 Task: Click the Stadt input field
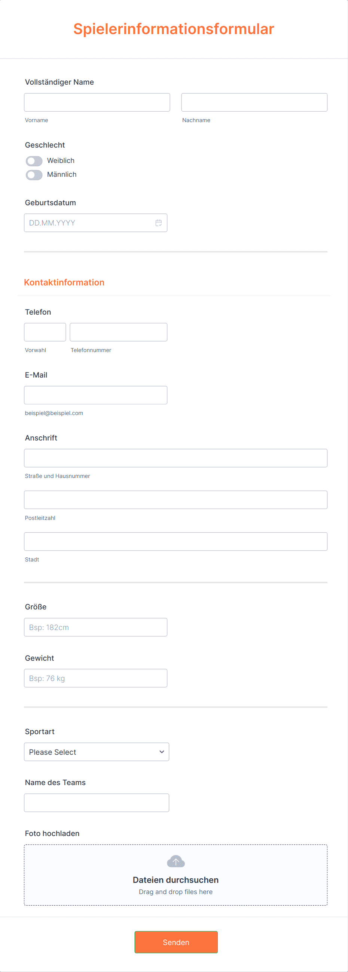176,542
